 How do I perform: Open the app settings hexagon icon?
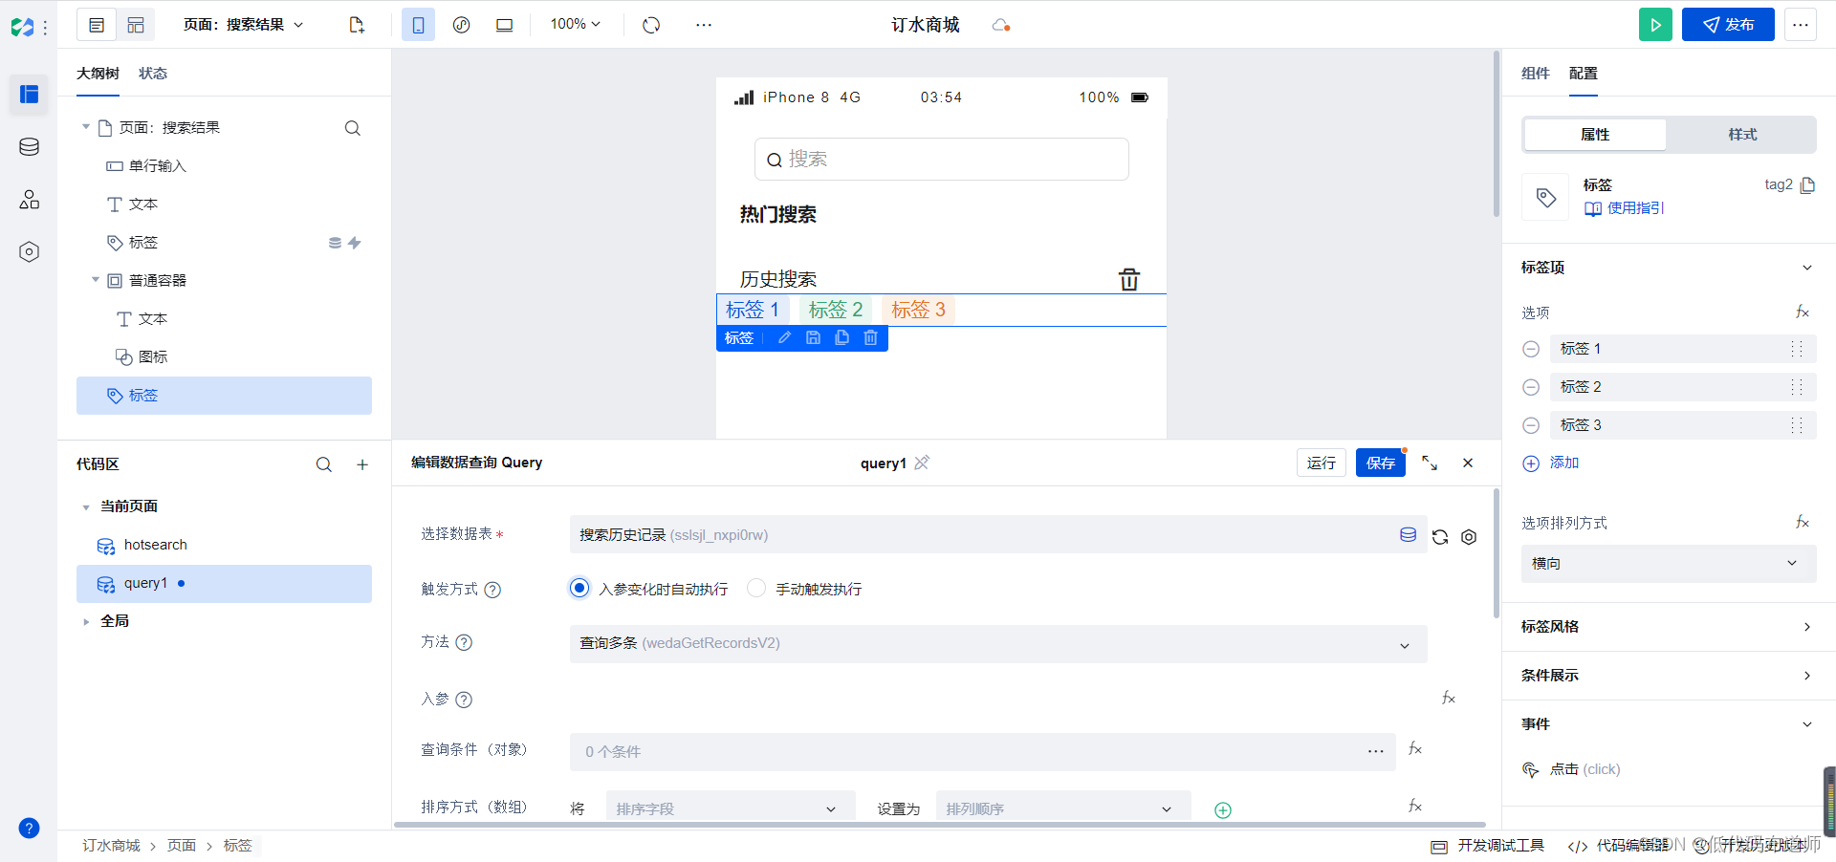pyautogui.click(x=29, y=251)
